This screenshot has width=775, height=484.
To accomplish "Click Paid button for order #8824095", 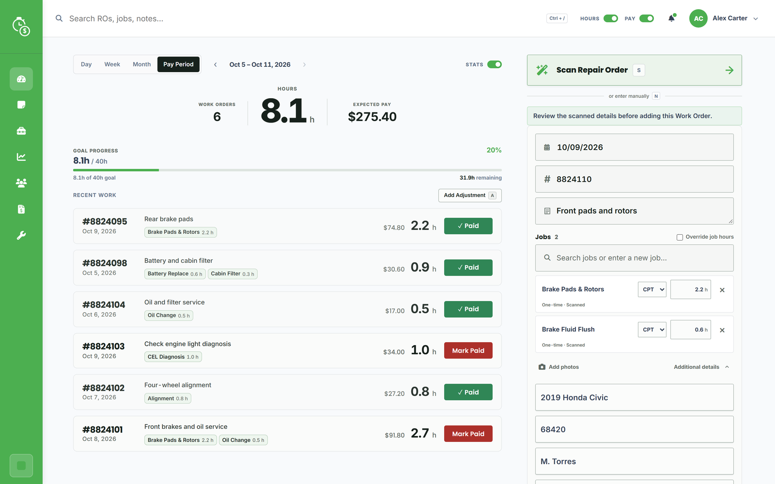I will point(468,226).
